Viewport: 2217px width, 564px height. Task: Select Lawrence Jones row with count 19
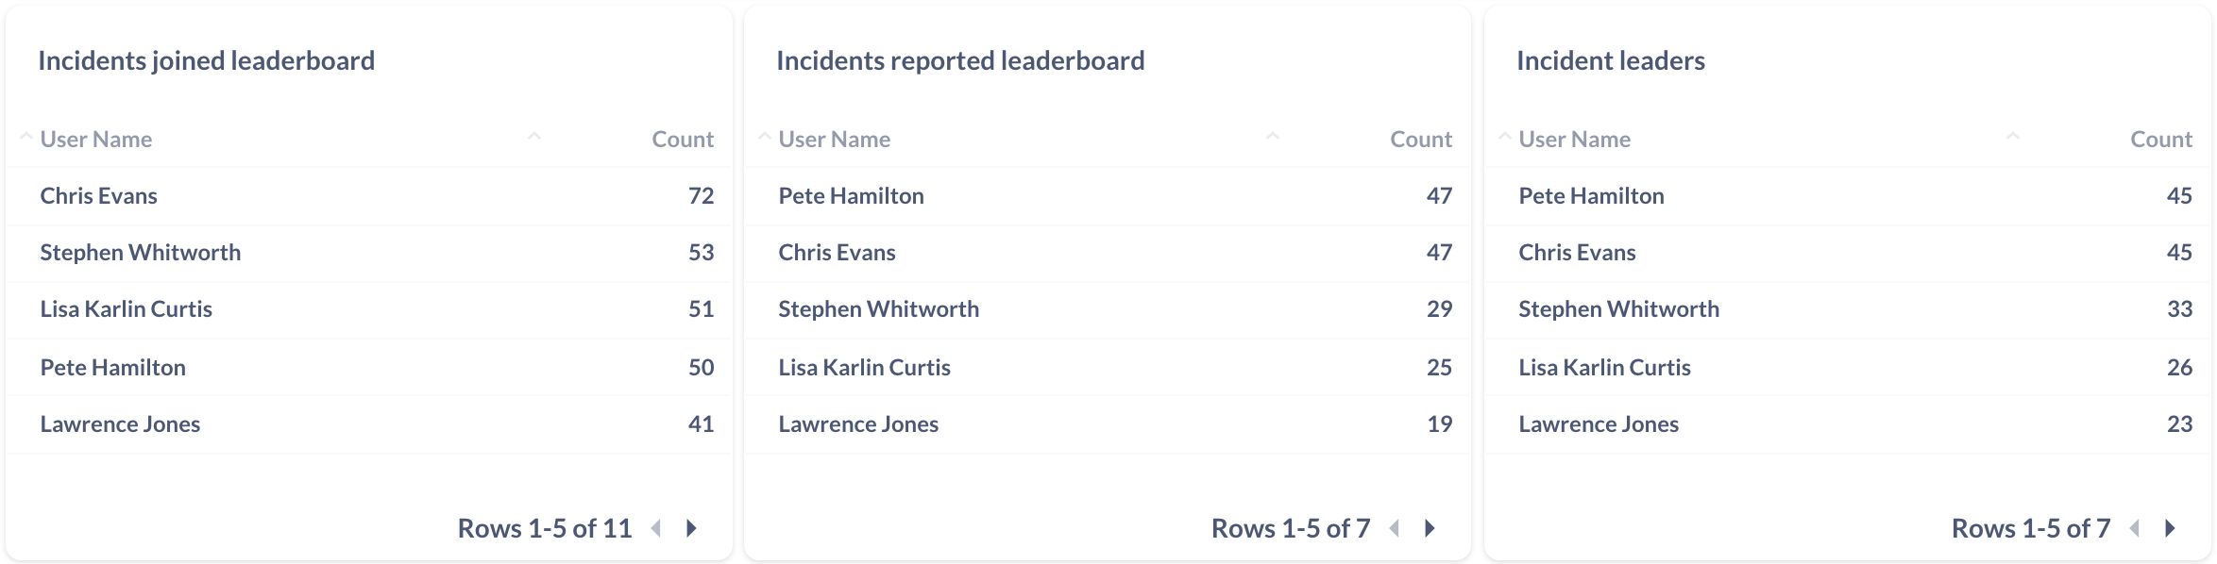pos(1108,424)
